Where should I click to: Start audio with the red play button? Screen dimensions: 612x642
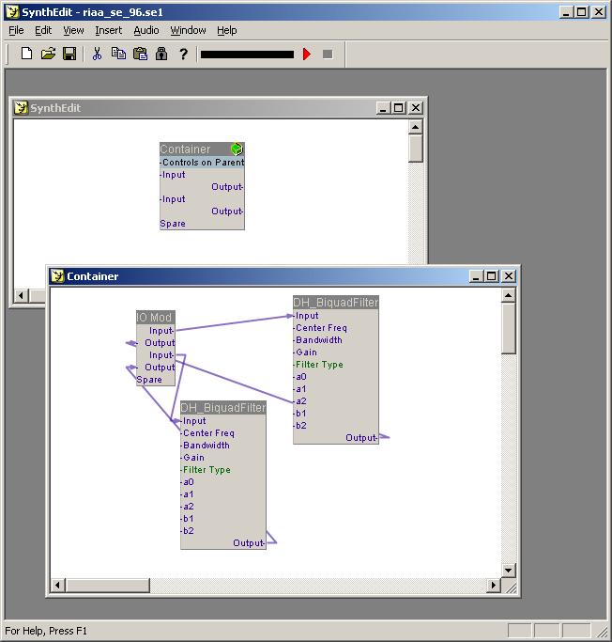tap(307, 54)
